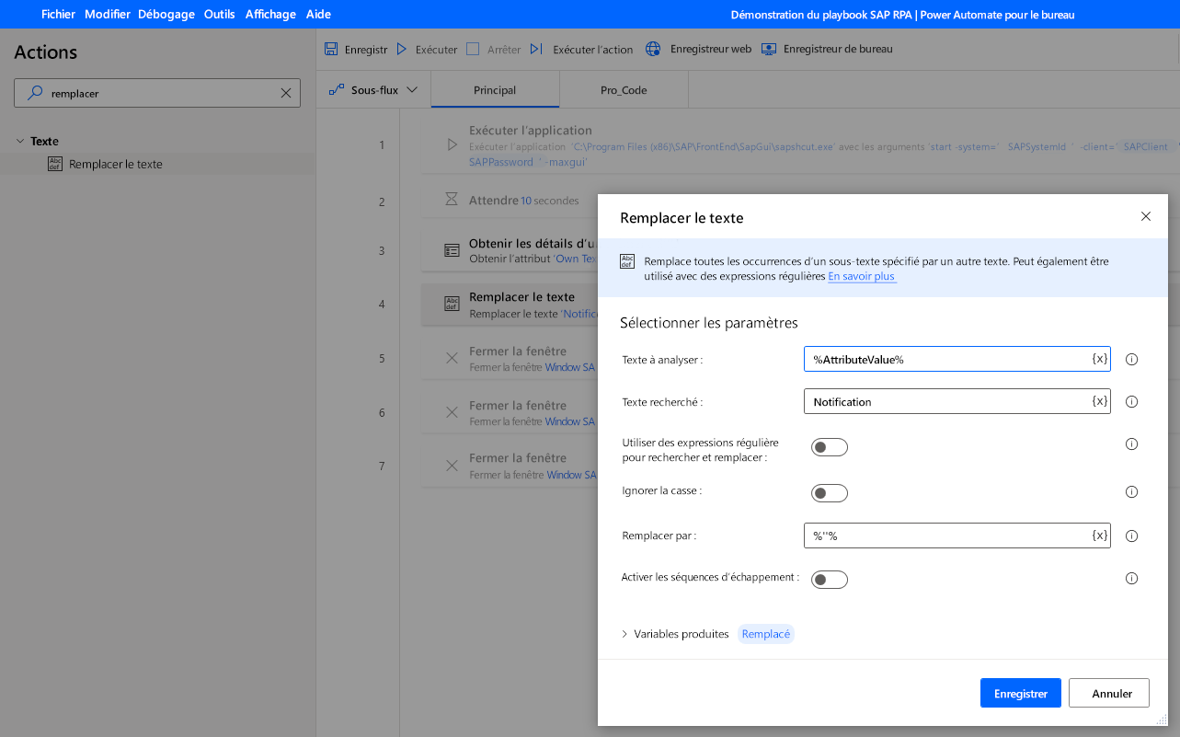Show info for Texte à analyser
1180x737 pixels.
pyautogui.click(x=1132, y=359)
